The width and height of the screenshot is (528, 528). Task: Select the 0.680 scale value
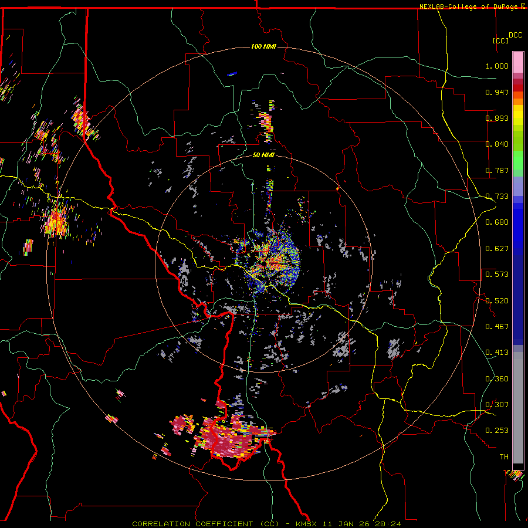497,222
